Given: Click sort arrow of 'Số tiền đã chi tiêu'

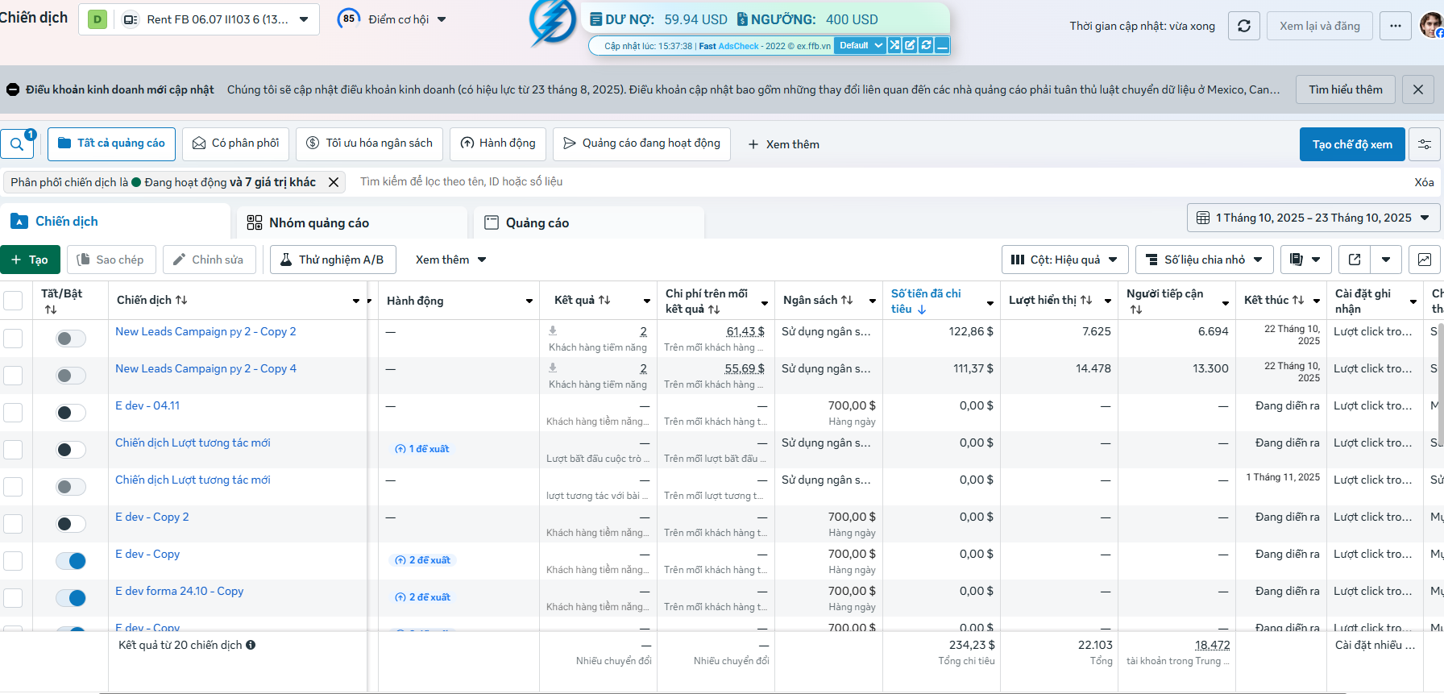Looking at the screenshot, I should click(922, 310).
